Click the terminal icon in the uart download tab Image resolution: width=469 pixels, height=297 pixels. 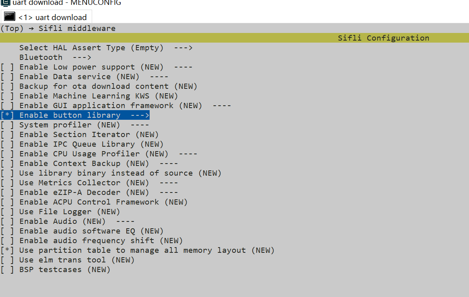[10, 17]
